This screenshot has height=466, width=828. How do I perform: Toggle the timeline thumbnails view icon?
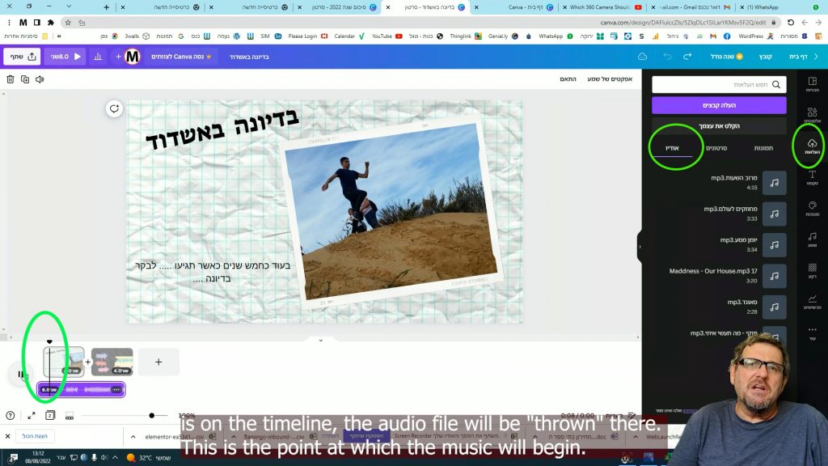pyautogui.click(x=70, y=416)
